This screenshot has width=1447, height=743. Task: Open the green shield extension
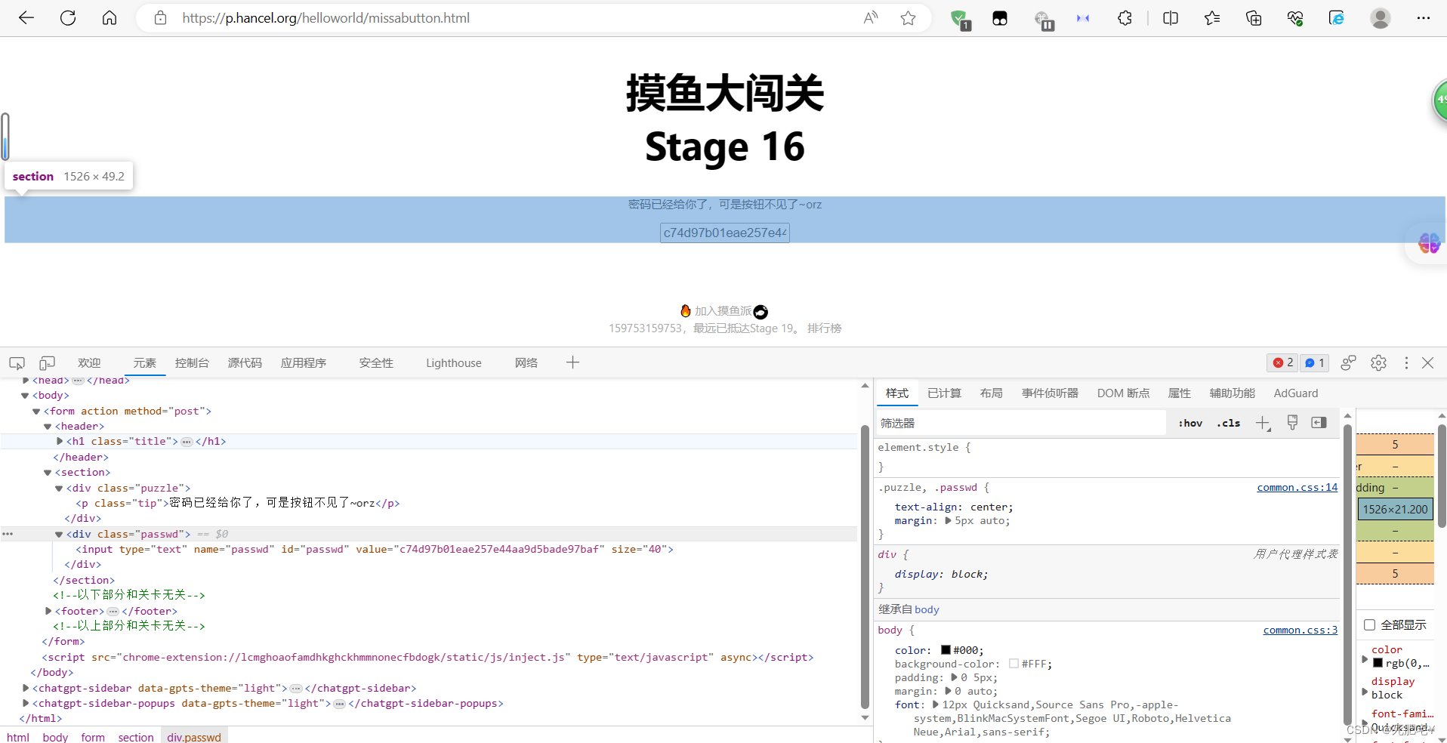tap(960, 20)
